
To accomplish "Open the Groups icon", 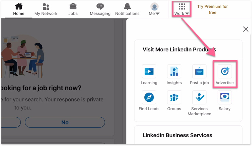I will tap(174, 98).
